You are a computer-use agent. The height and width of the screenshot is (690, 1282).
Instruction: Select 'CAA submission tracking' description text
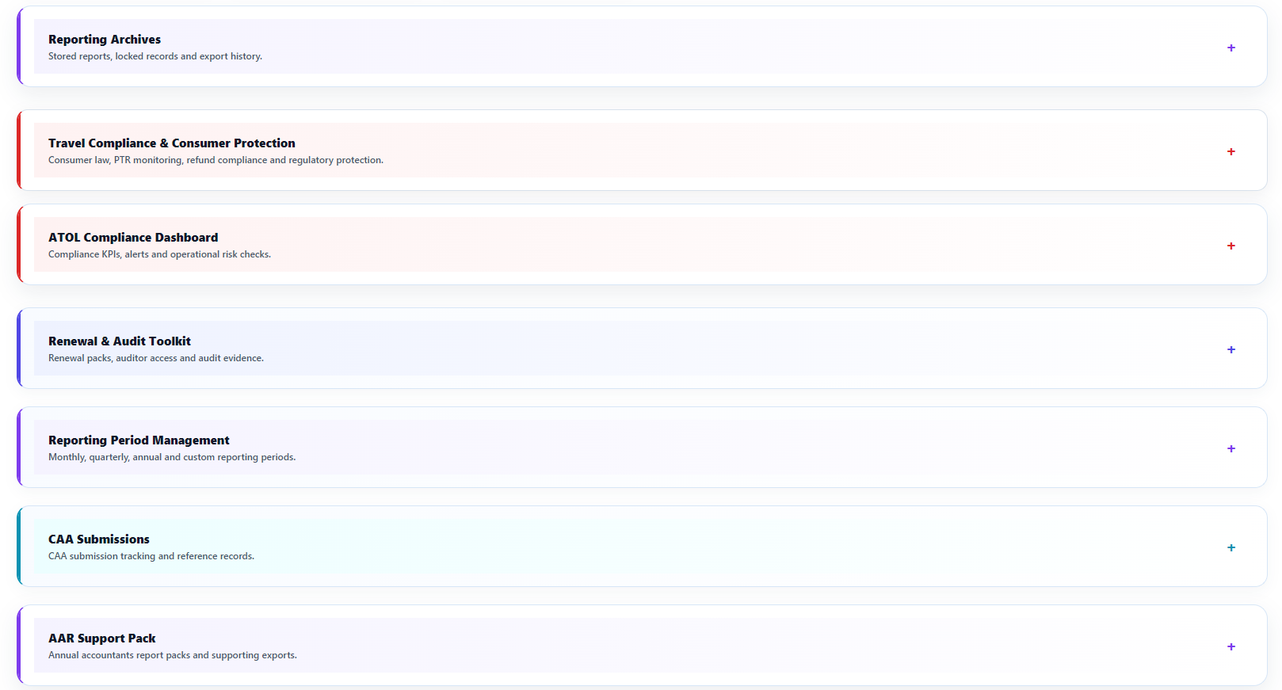point(151,556)
